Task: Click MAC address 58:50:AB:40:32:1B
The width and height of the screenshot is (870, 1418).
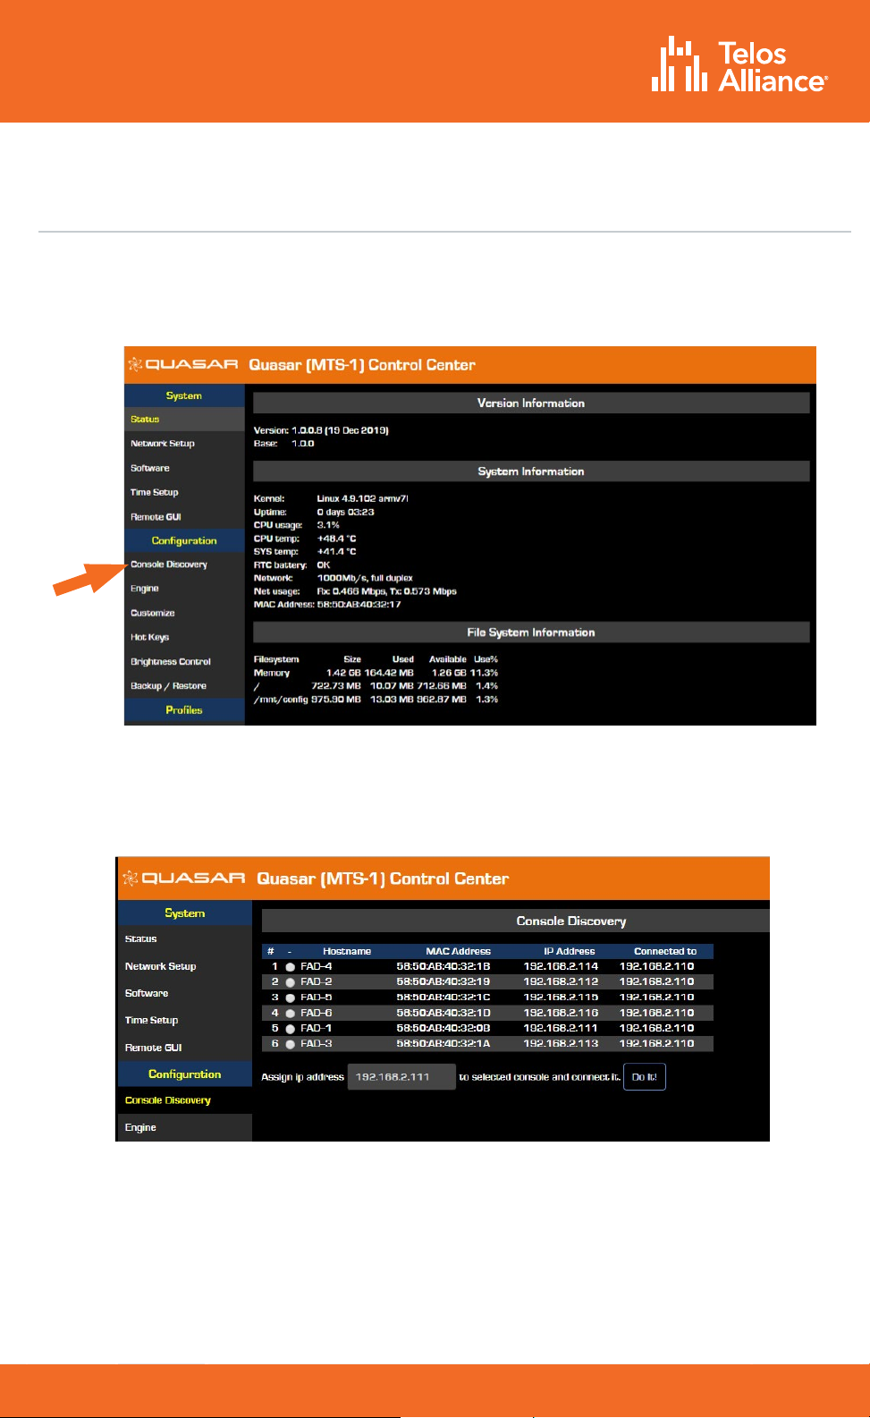Action: pyautogui.click(x=443, y=967)
